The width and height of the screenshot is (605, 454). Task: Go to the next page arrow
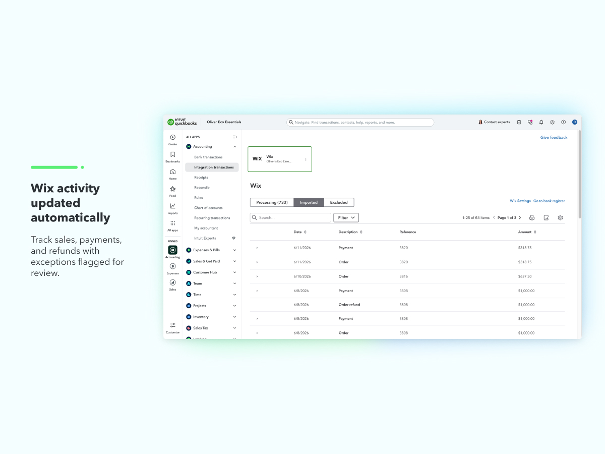point(520,218)
